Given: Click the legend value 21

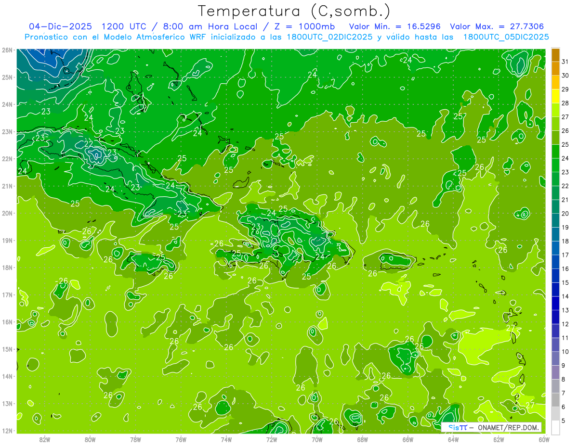Looking at the screenshot, I should [565, 200].
